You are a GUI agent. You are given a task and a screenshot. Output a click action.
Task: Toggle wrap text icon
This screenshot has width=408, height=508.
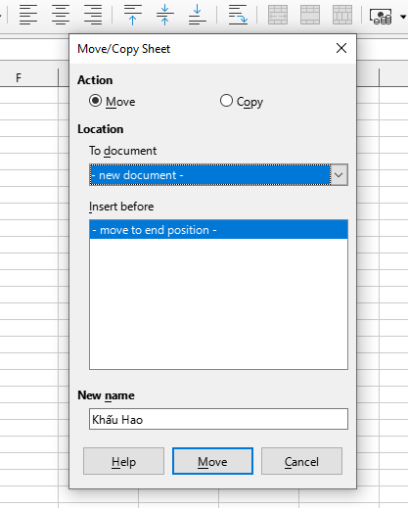tap(238, 15)
